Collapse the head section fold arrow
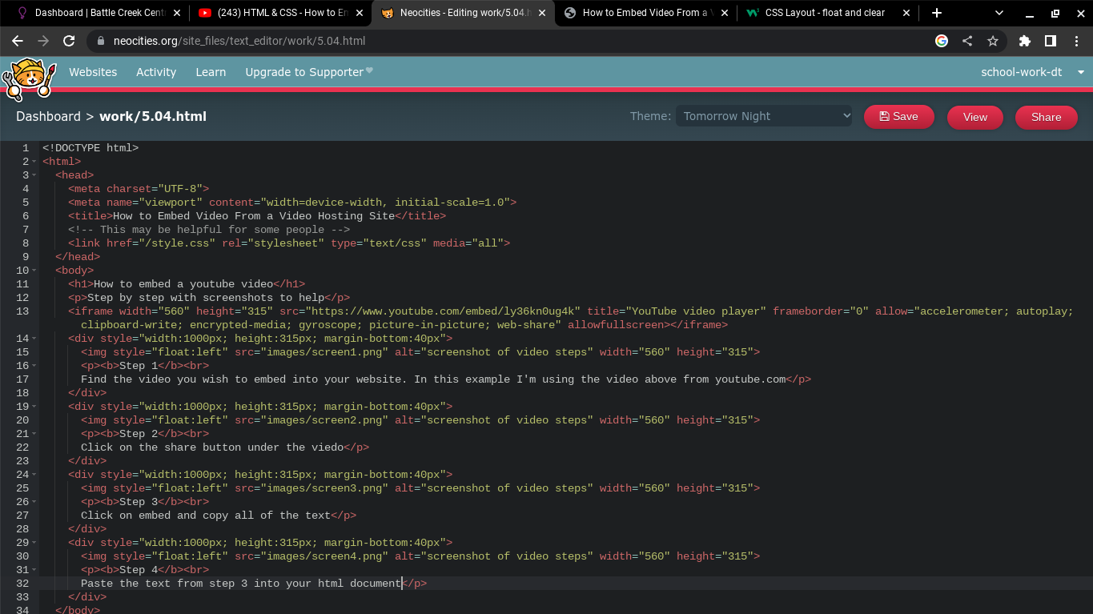 (34, 175)
